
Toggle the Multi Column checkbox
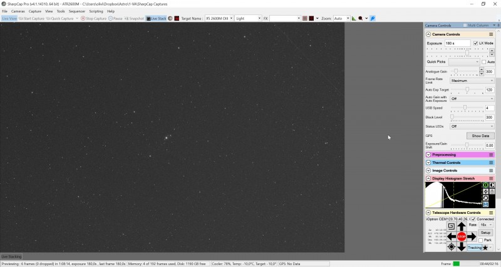(465, 25)
